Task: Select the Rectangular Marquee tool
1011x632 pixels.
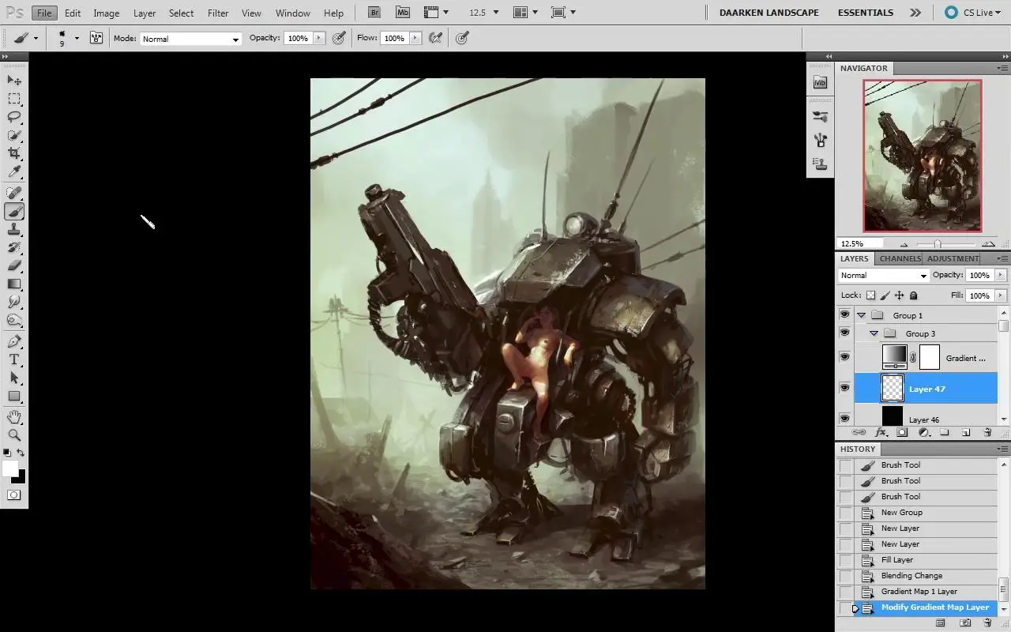Action: tap(14, 99)
